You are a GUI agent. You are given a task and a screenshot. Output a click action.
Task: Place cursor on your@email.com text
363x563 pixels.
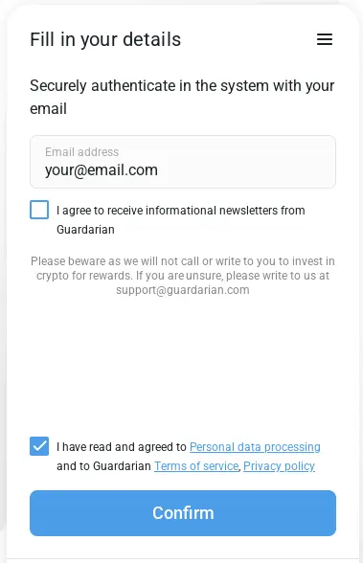point(102,170)
